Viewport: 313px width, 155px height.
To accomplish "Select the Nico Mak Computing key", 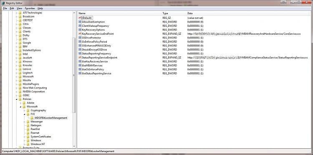I will (35, 88).
